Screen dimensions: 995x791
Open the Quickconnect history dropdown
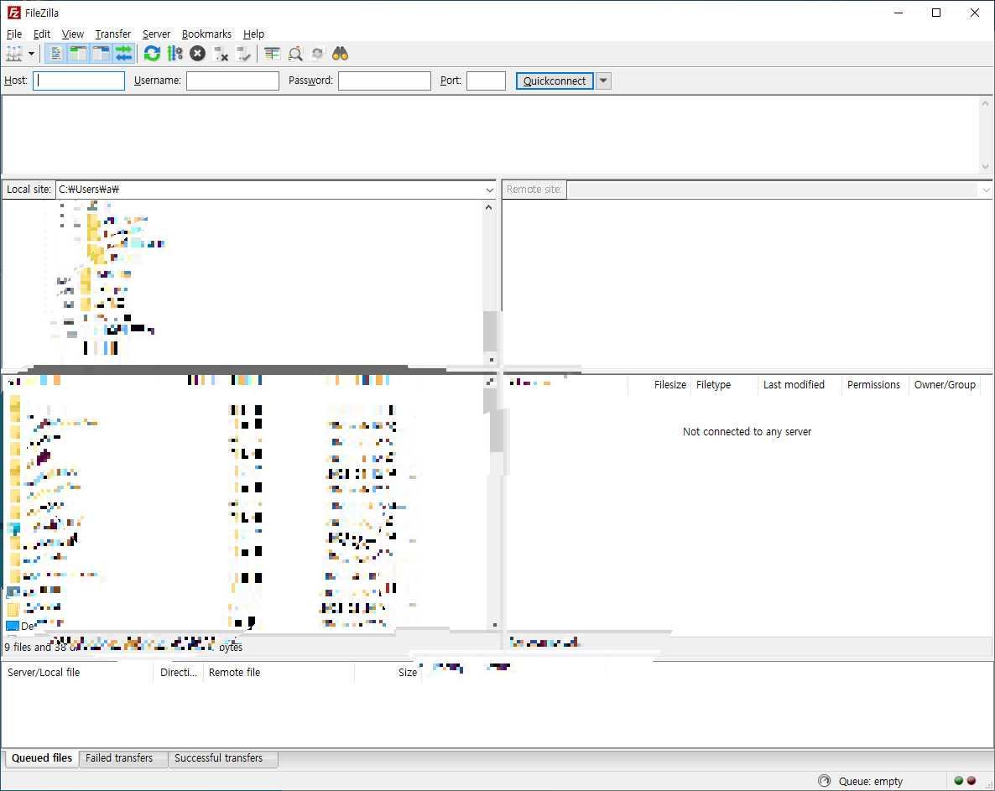click(603, 81)
